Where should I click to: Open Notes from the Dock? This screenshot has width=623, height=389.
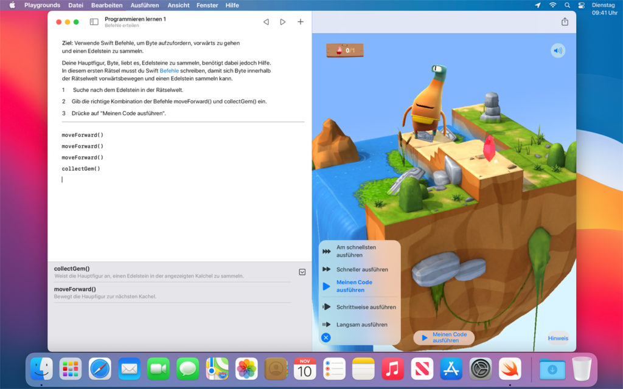(x=364, y=369)
